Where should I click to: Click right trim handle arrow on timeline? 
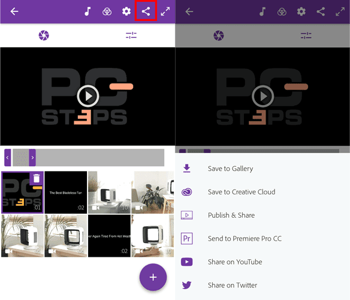(x=32, y=158)
